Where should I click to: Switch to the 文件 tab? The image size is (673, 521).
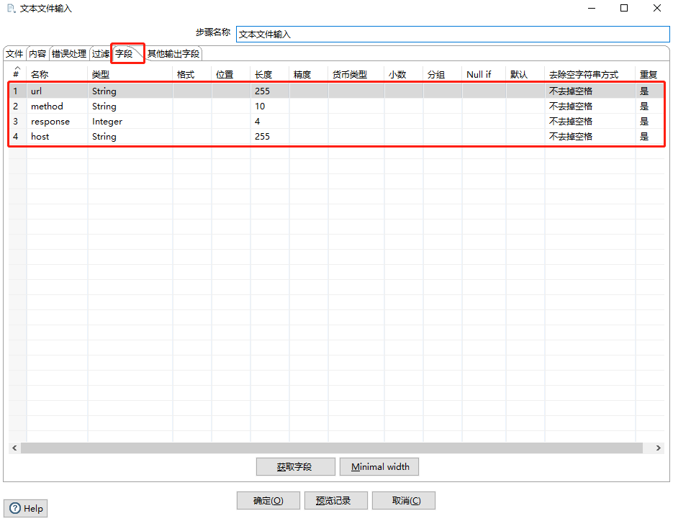coord(14,54)
